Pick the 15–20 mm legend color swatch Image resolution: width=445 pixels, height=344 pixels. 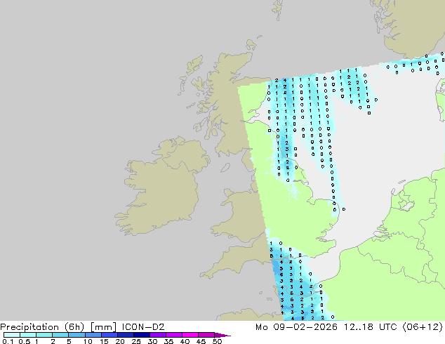click(x=109, y=335)
